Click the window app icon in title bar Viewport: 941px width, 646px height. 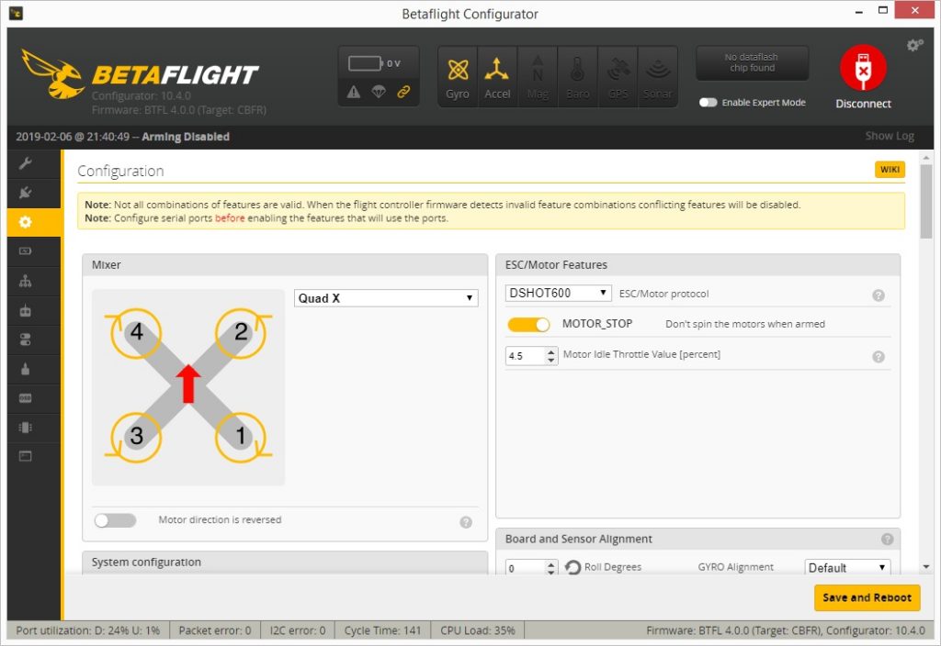(16, 13)
